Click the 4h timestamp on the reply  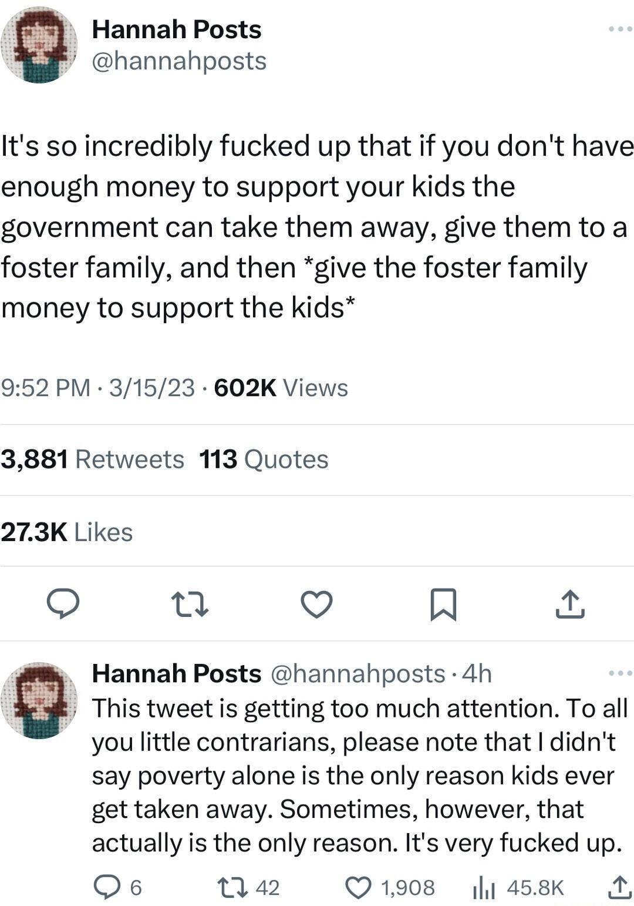pyautogui.click(x=479, y=675)
